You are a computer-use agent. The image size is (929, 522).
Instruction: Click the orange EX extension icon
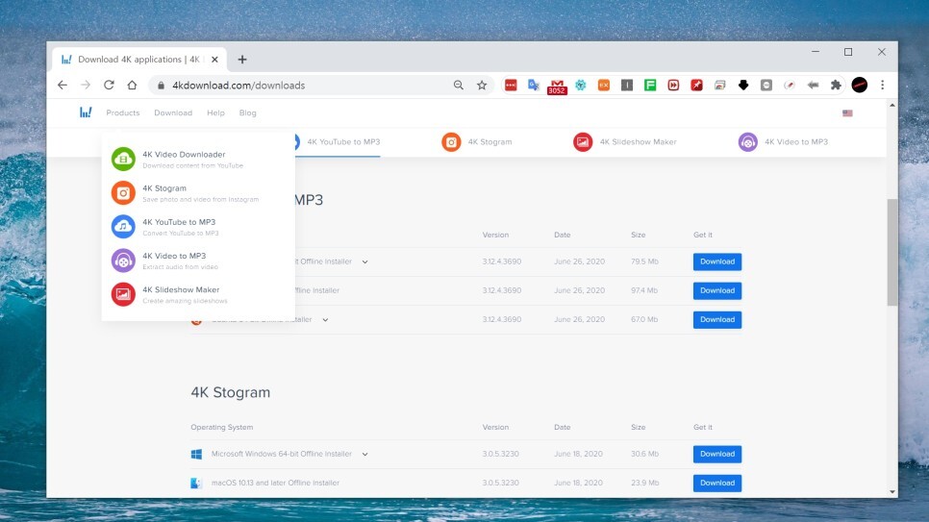604,86
